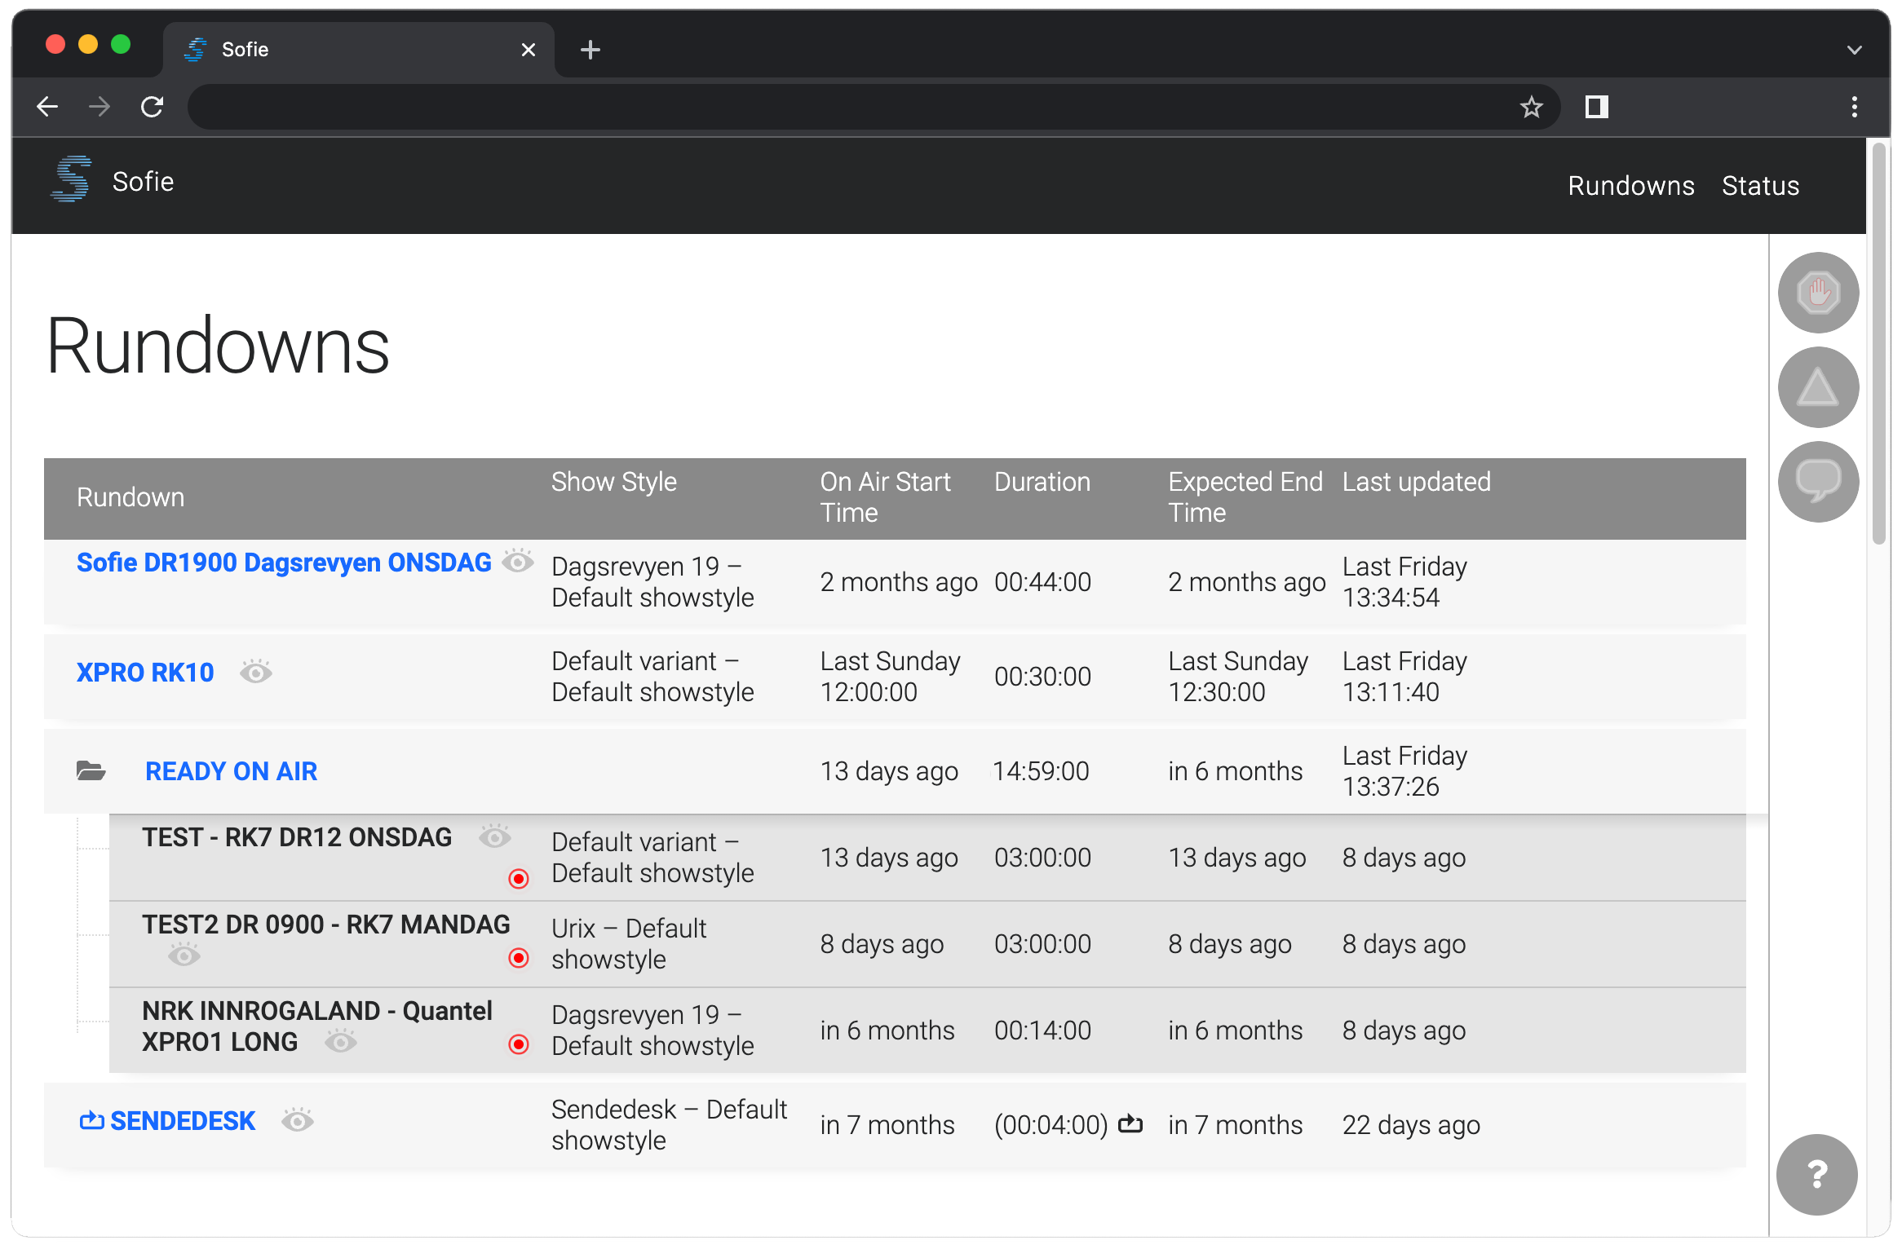1902x1249 pixels.
Task: Bookmark this page with the star icon
Action: (1531, 107)
